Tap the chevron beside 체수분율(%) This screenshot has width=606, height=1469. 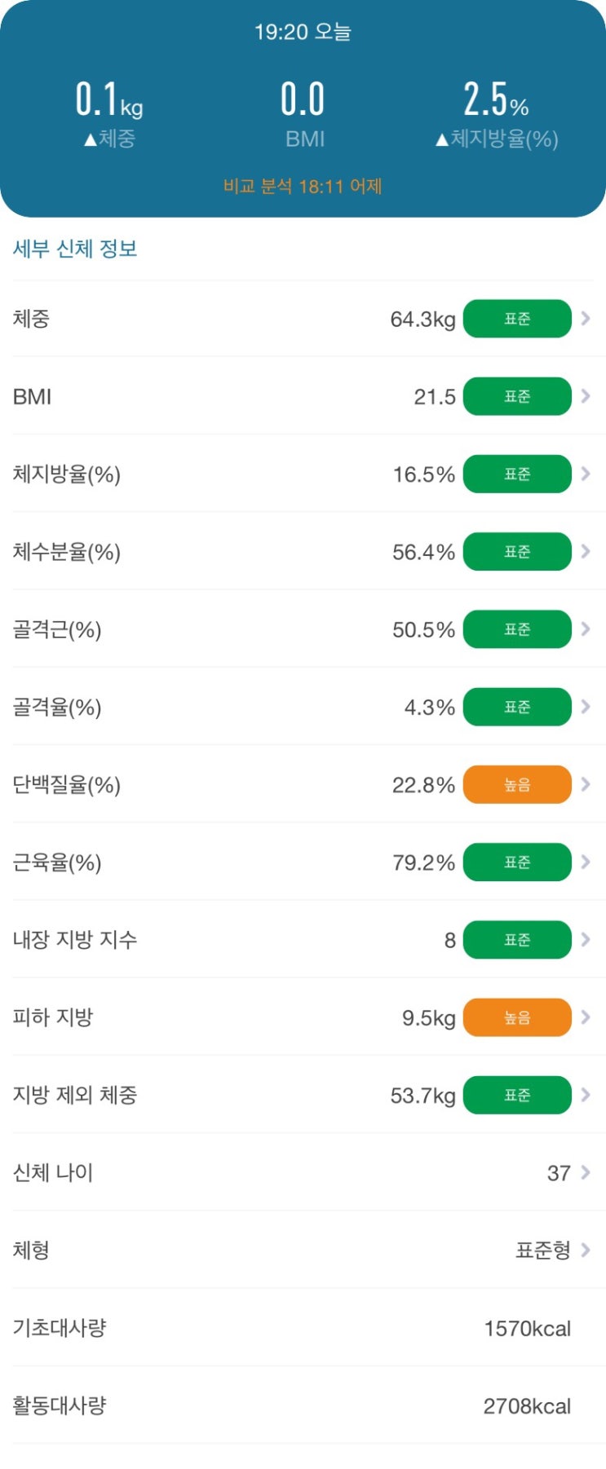pyautogui.click(x=586, y=552)
